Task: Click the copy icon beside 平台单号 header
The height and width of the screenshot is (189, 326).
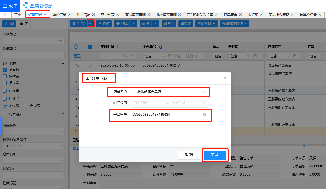Action: [x=161, y=47]
